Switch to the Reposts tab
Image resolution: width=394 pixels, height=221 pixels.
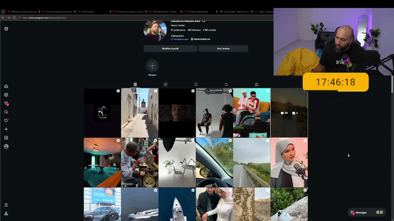coord(226,84)
